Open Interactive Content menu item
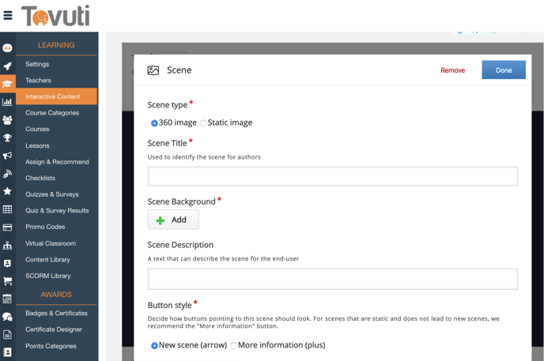544x361 pixels. 52,96
